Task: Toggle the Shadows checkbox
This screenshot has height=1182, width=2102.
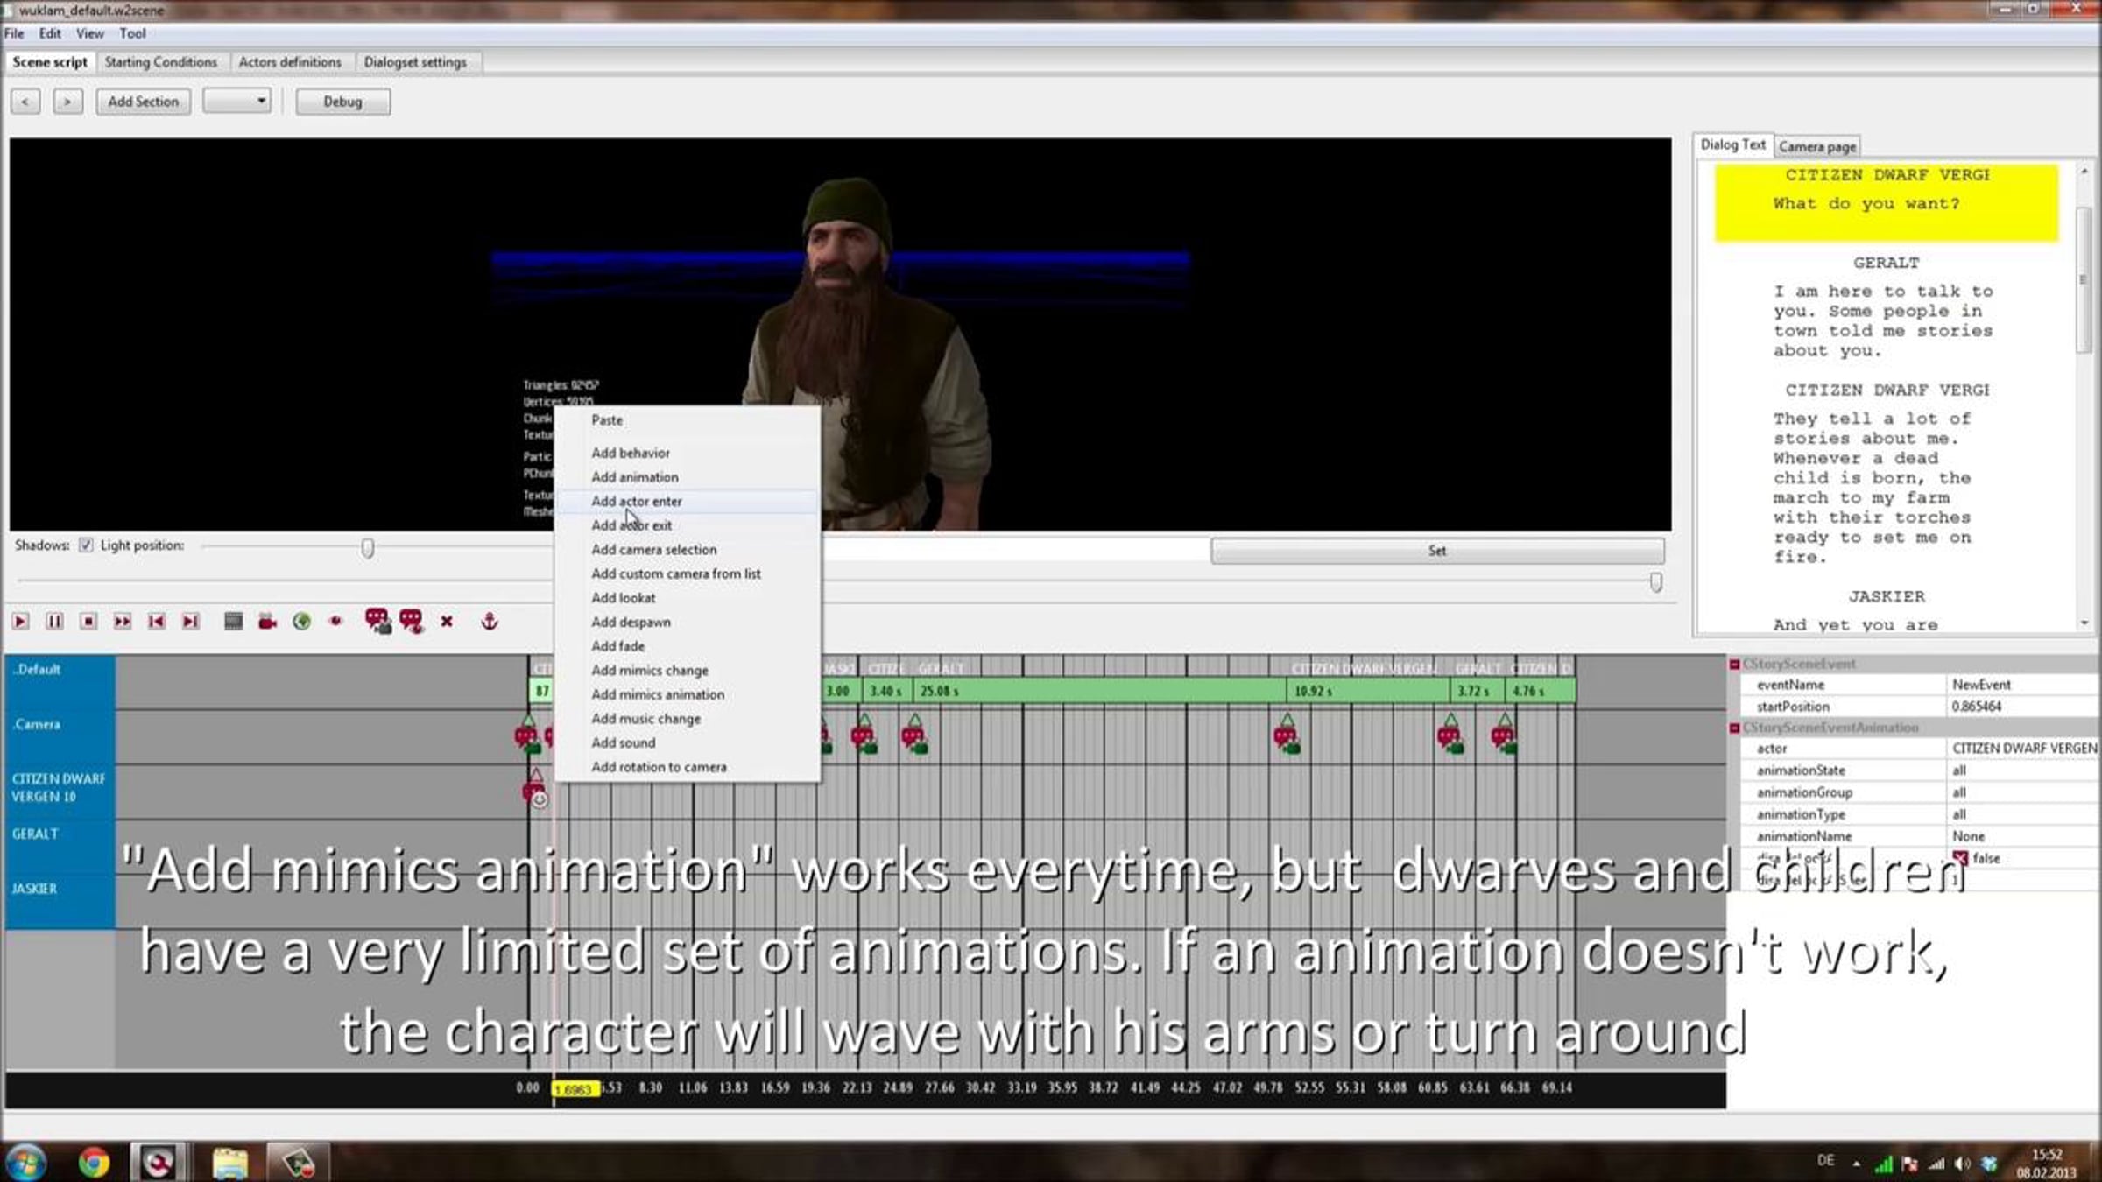Action: point(86,545)
